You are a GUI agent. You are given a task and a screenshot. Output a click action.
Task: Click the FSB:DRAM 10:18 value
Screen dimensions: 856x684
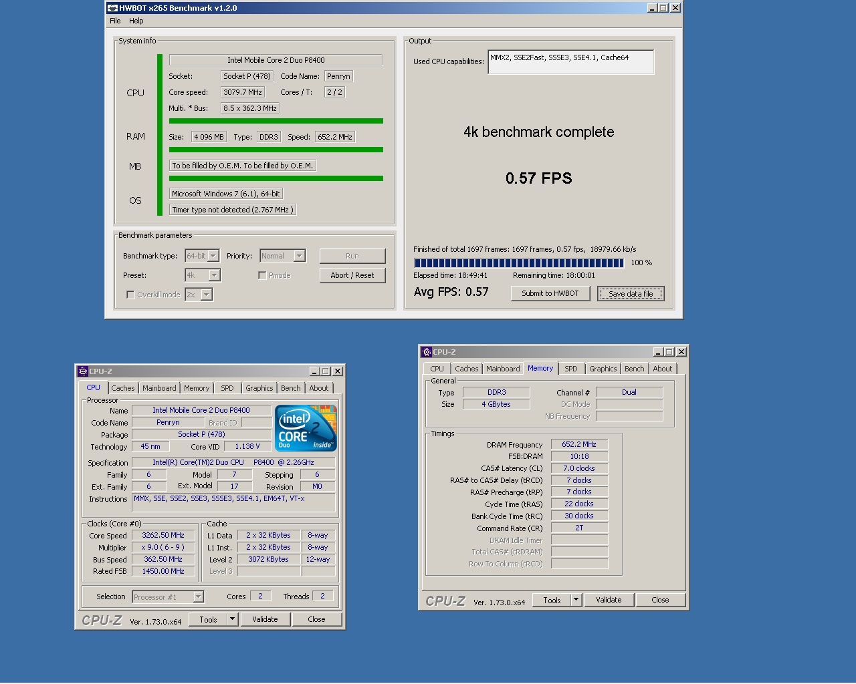[579, 456]
